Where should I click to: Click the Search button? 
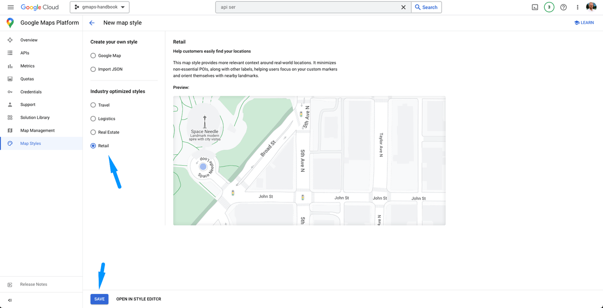[426, 8]
